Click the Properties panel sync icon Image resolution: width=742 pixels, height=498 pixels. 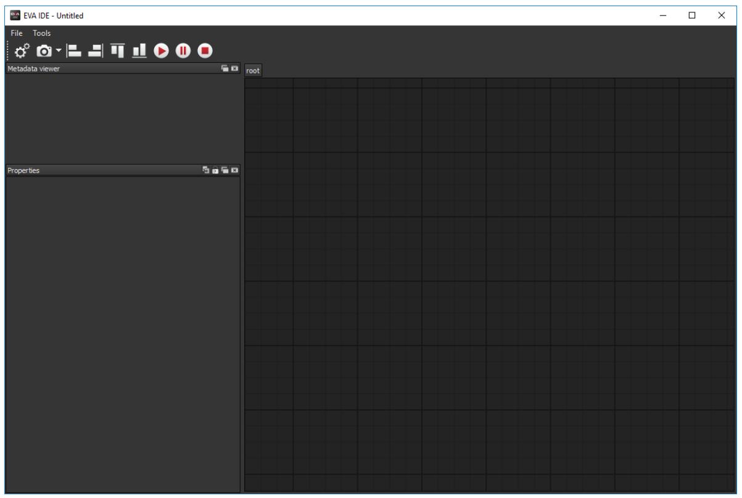click(206, 170)
